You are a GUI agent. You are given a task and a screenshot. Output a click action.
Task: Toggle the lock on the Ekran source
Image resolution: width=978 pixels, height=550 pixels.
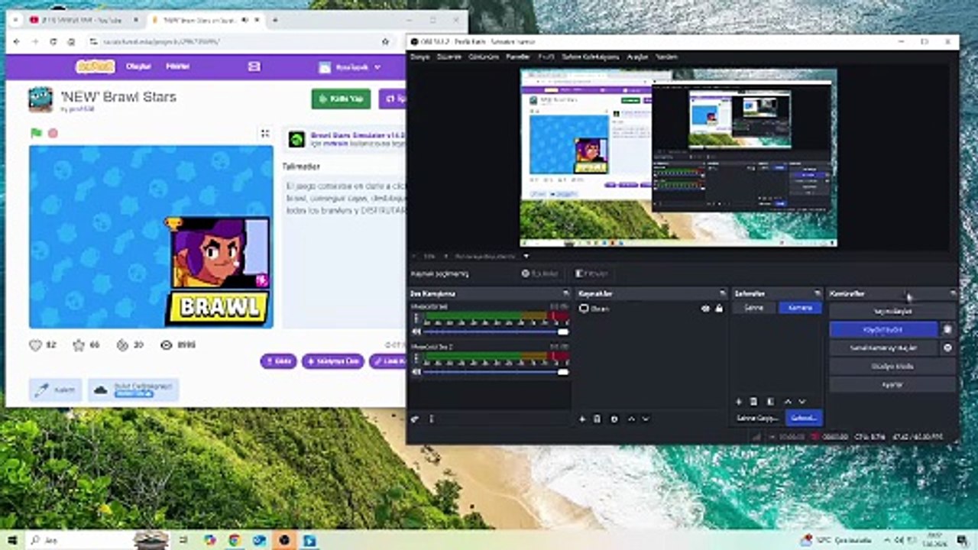tap(718, 309)
